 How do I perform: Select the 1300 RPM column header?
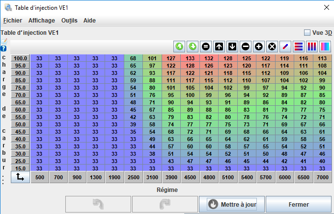96,177
